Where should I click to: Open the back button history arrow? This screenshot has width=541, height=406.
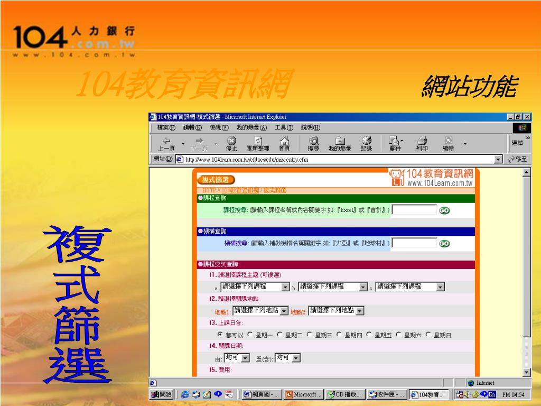(x=183, y=144)
